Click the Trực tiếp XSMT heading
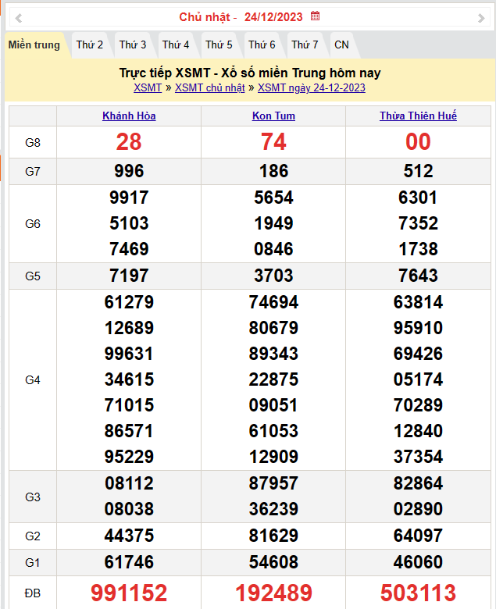This screenshot has height=609, width=496. tap(250, 73)
